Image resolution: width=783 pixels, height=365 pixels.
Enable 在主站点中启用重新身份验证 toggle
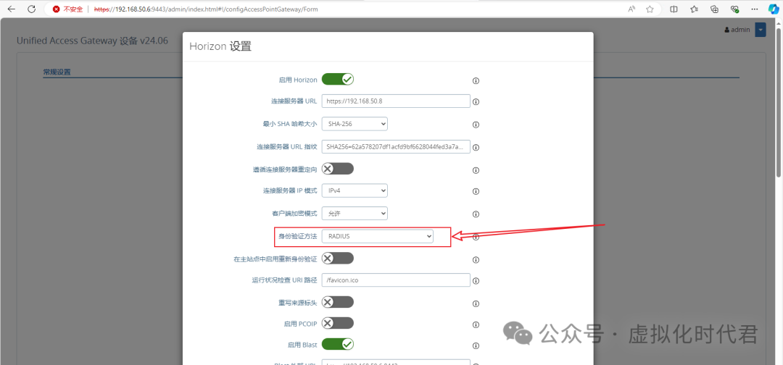pyautogui.click(x=338, y=259)
